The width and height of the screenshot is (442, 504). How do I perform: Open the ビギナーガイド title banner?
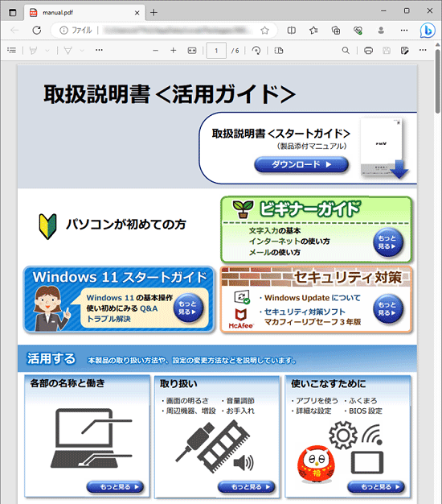310,209
